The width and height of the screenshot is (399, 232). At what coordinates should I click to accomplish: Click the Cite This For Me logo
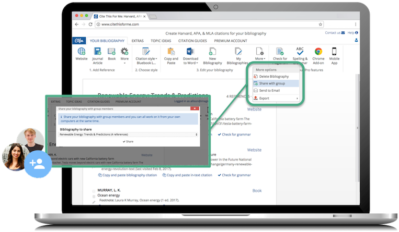(x=79, y=41)
